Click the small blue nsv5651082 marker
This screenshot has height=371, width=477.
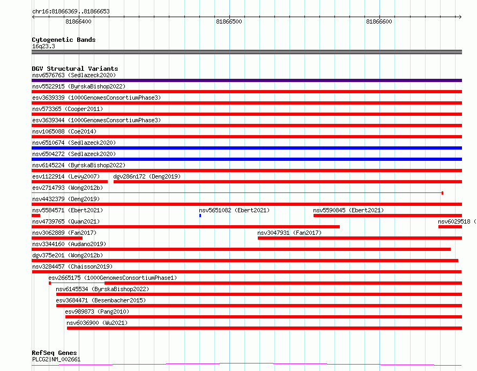(200, 216)
